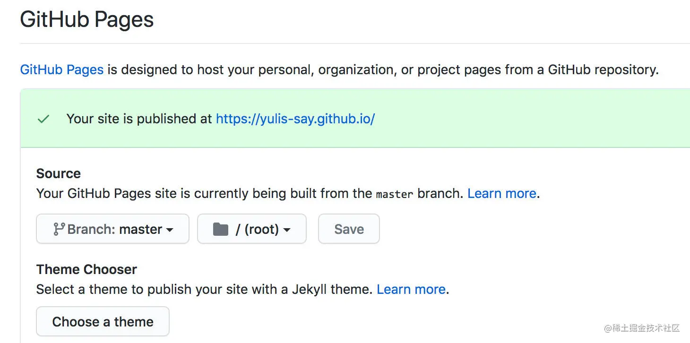Click the caret on the root folder dropdown
The image size is (690, 343).
point(287,230)
